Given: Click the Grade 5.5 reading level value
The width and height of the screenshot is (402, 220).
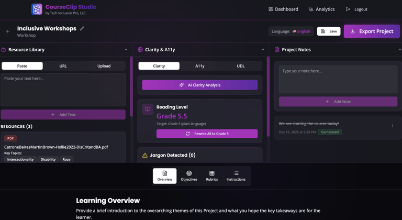Looking at the screenshot, I should click(172, 116).
